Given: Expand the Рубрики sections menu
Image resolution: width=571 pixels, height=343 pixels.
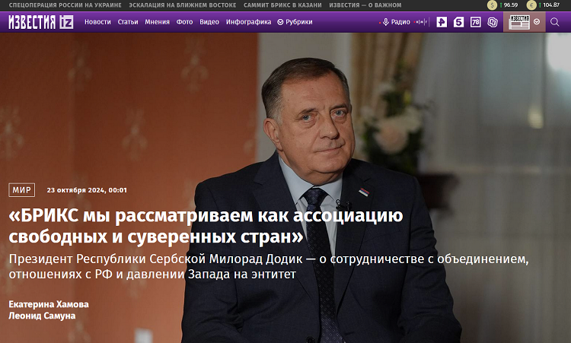Looking at the screenshot, I should (x=295, y=22).
